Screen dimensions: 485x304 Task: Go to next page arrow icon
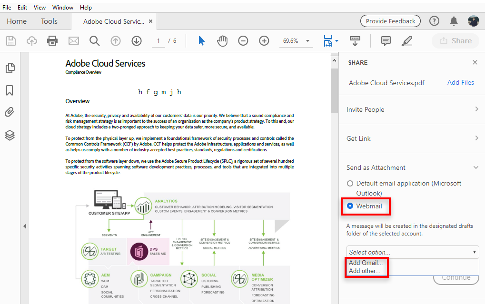pos(137,41)
